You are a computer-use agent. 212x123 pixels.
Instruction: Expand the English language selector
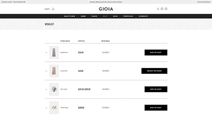tap(47, 9)
